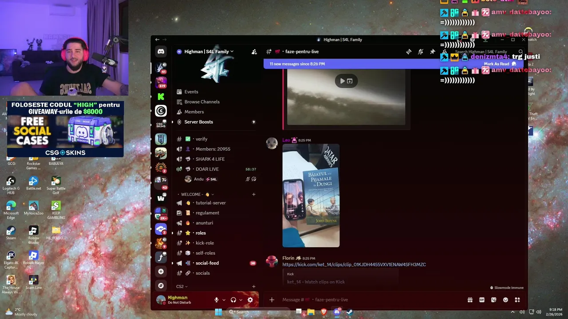
Task: Open the sticker picker icon
Action: pyautogui.click(x=493, y=300)
